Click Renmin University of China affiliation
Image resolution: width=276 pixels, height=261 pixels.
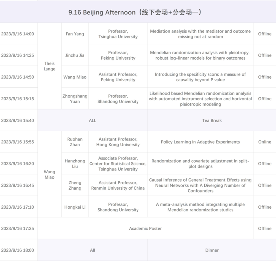[x=118, y=188]
